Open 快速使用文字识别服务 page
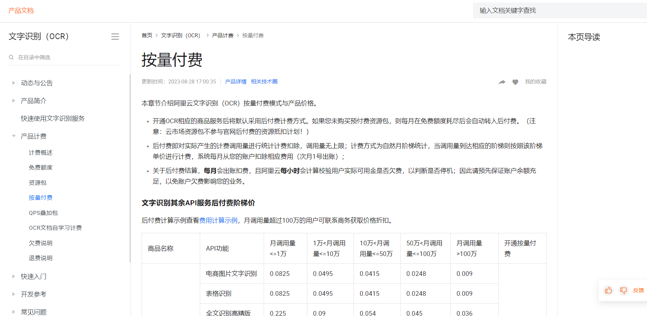The height and width of the screenshot is (316, 647). 53,118
